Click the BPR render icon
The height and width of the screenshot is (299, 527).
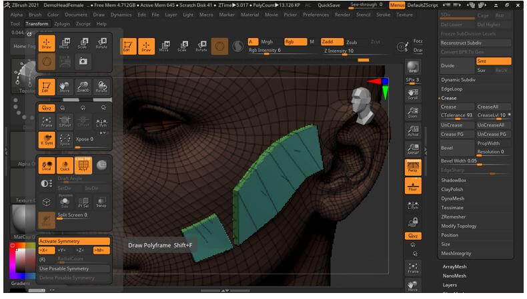pyautogui.click(x=413, y=68)
